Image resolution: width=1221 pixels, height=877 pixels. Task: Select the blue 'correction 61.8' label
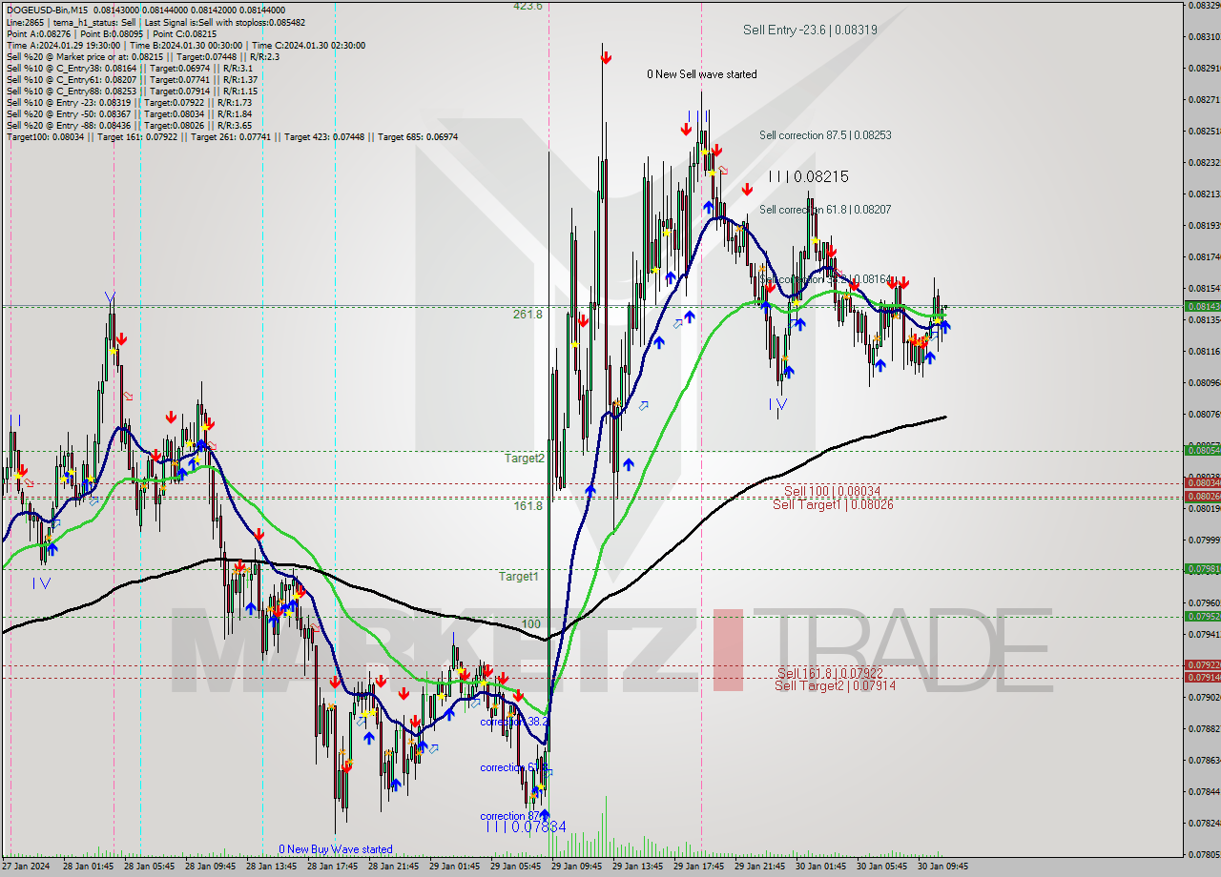(x=513, y=767)
